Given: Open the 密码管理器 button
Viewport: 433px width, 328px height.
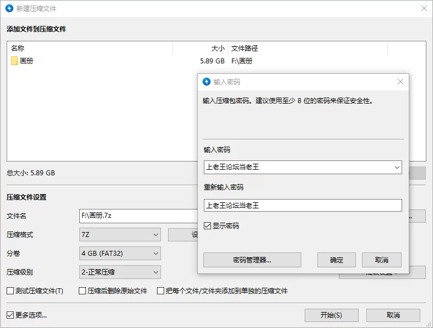Looking at the screenshot, I should [x=252, y=260].
